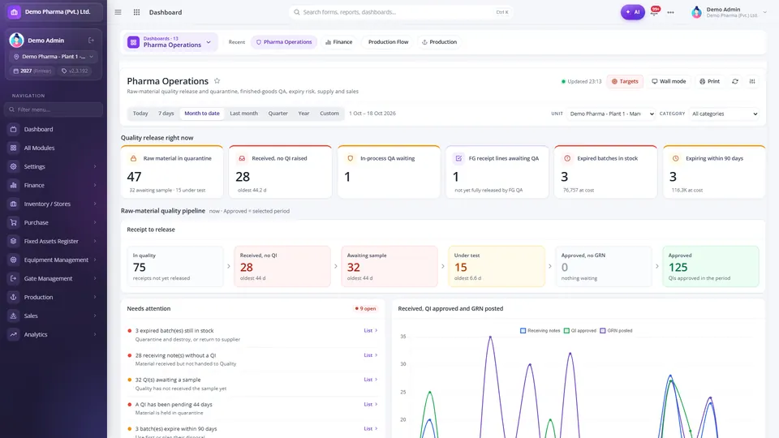This screenshot has width=779, height=438.
Task: Switch to the Production dashboard tab
Action: 439,42
